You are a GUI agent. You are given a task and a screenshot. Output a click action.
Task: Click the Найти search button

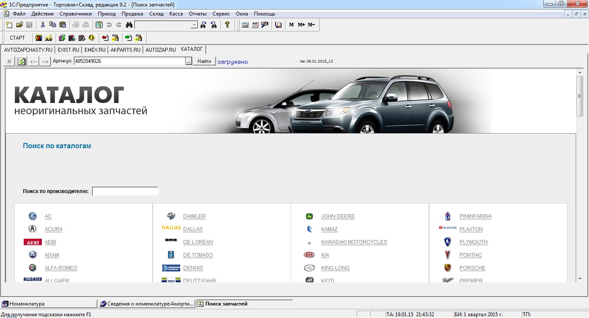(204, 62)
